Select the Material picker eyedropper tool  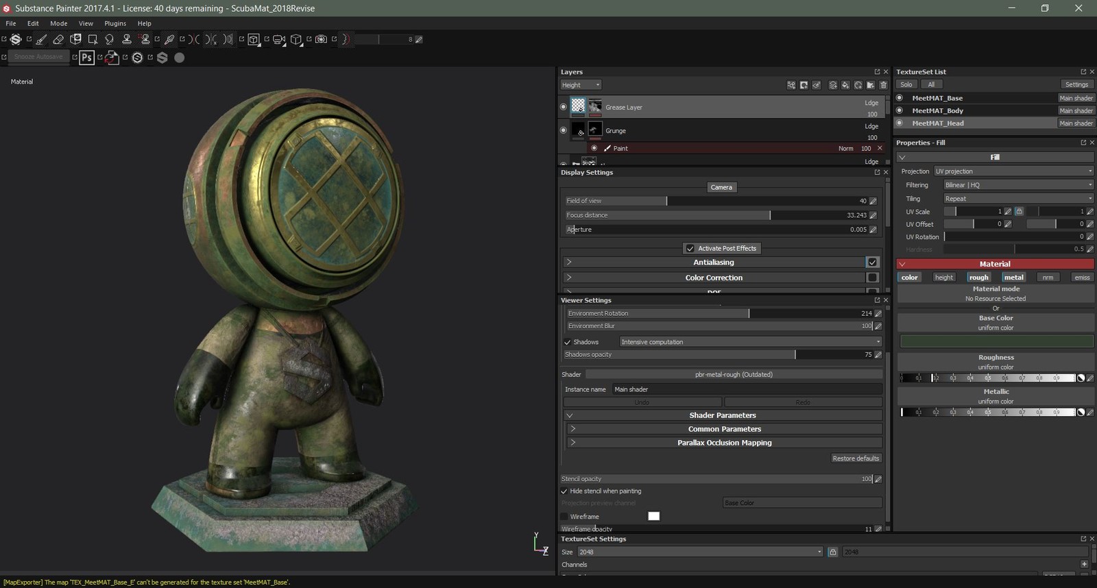pos(169,40)
